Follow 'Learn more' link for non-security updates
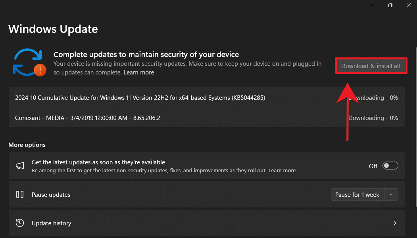 [x=282, y=170]
